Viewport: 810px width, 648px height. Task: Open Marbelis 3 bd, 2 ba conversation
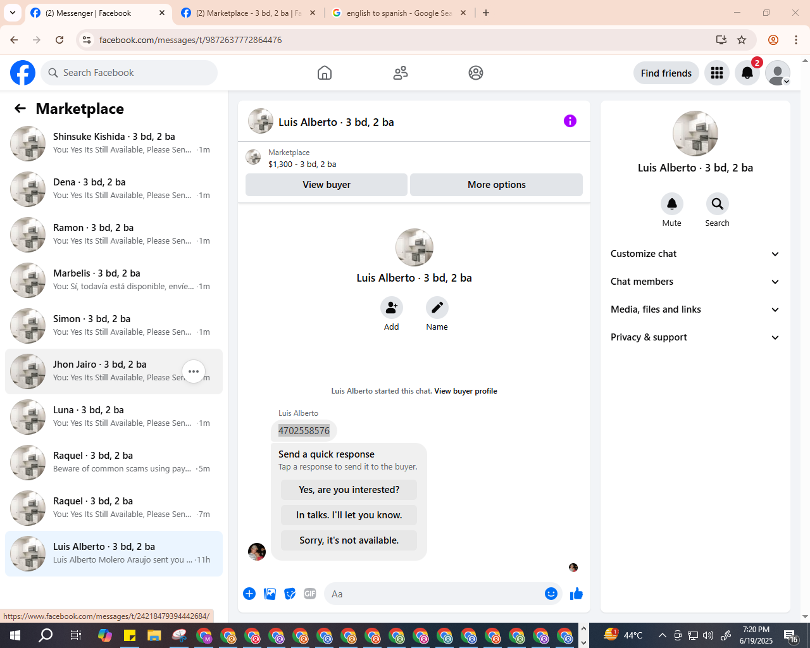pos(114,280)
